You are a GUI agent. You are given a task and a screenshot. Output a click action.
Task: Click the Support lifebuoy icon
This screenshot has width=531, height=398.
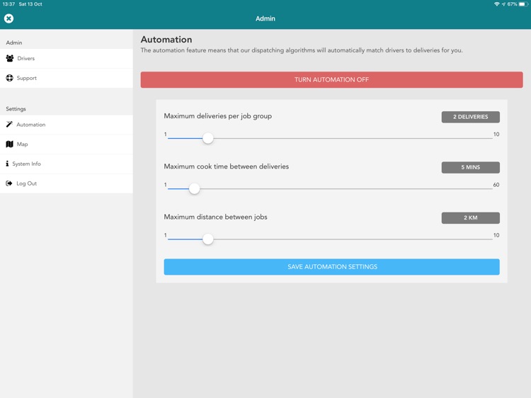(9, 78)
